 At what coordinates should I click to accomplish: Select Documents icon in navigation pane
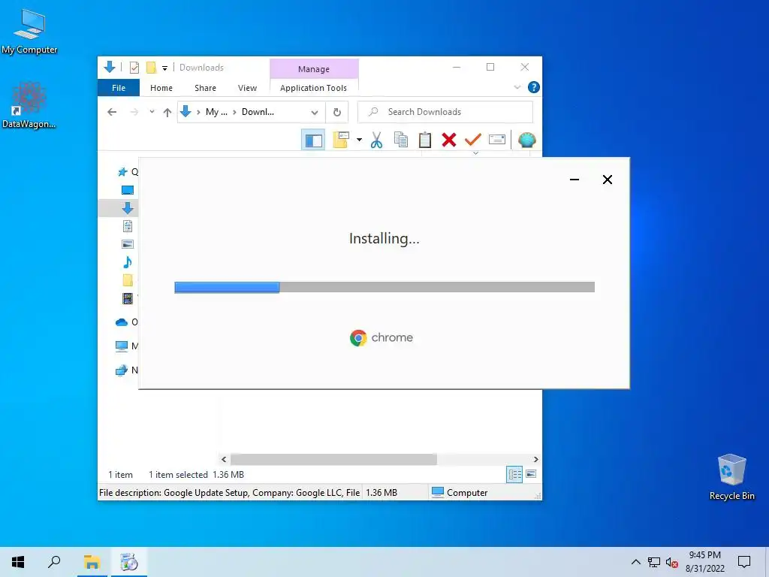128,226
